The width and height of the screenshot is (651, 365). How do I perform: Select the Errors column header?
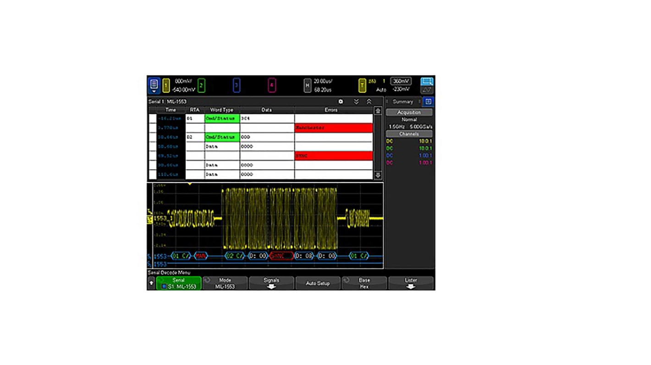click(333, 110)
